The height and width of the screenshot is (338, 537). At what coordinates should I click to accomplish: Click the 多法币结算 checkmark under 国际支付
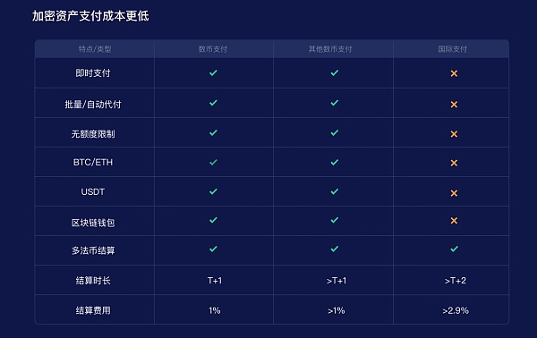click(454, 249)
